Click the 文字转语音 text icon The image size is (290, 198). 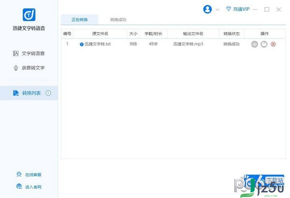16,54
